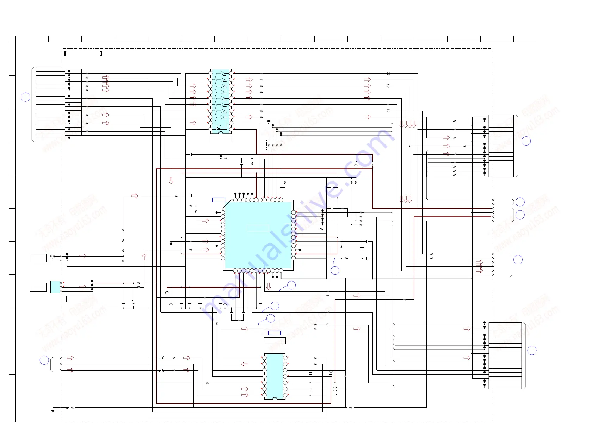This screenshot has height=445, width=592.
Task: Select the crossed-square terminal at the right border
Action: point(493,200)
